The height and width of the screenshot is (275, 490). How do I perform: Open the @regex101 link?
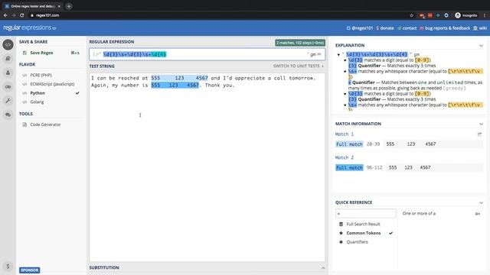360,28
